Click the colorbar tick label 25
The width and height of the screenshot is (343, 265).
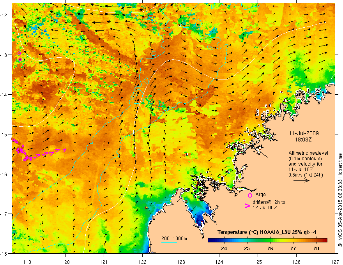point(247,248)
